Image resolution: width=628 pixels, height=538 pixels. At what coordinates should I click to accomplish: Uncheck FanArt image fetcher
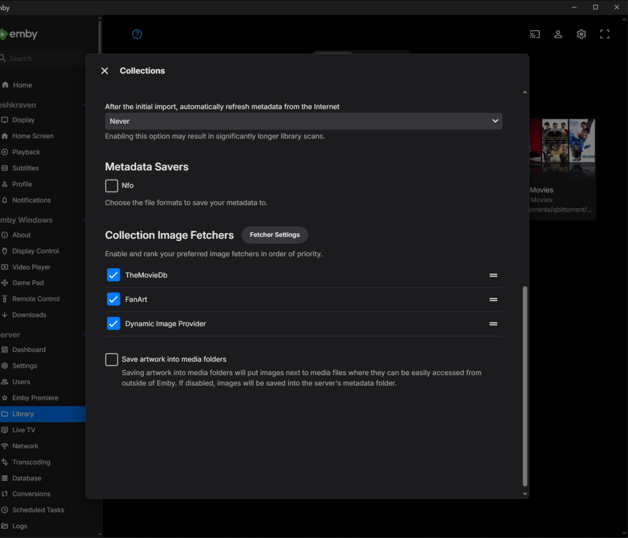pyautogui.click(x=114, y=299)
